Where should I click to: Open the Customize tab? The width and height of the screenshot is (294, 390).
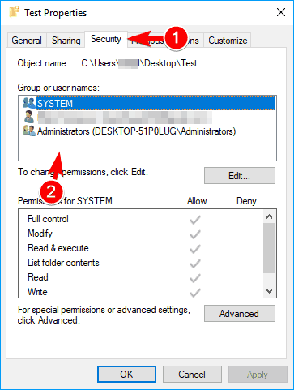pos(228,41)
